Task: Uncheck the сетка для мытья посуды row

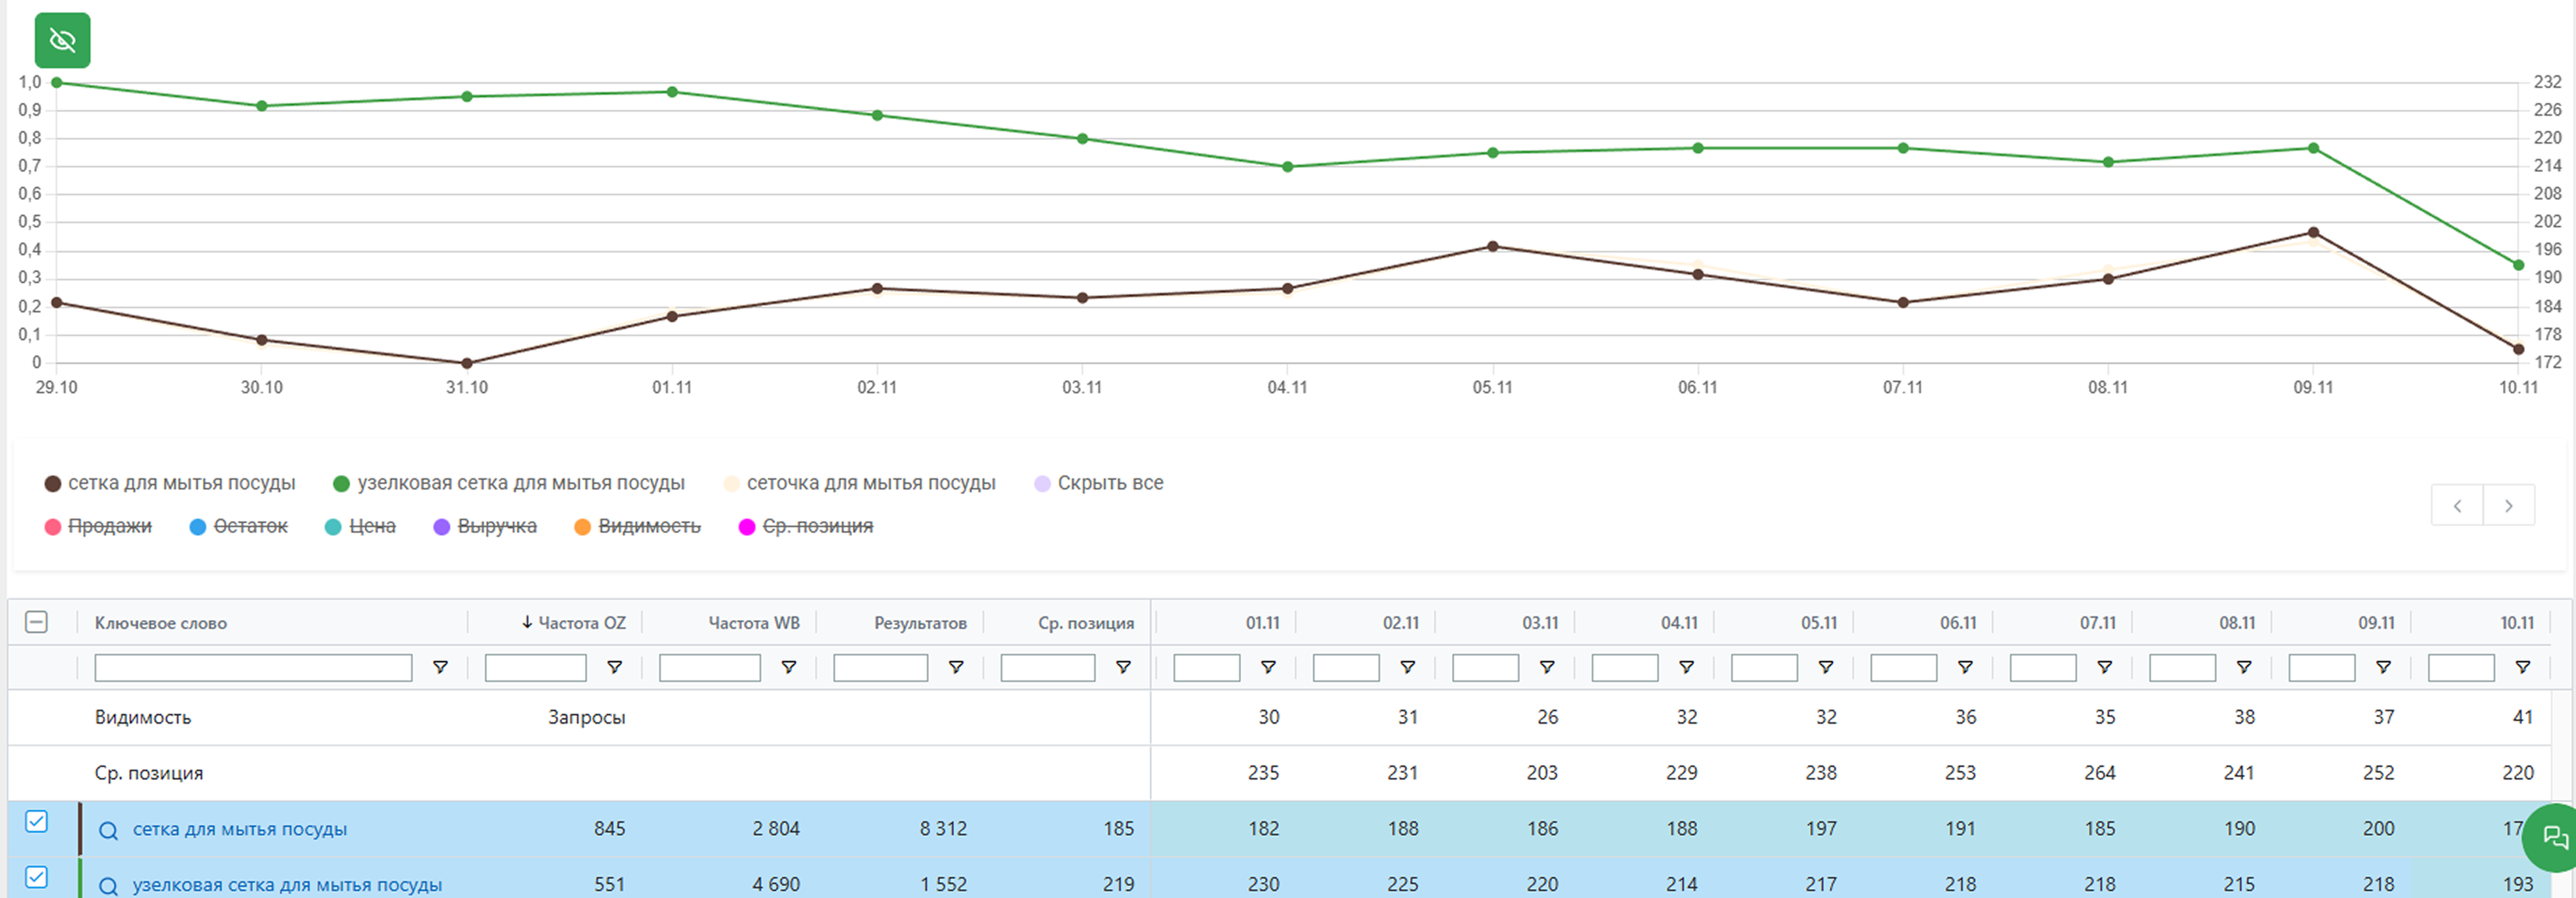Action: (x=36, y=822)
